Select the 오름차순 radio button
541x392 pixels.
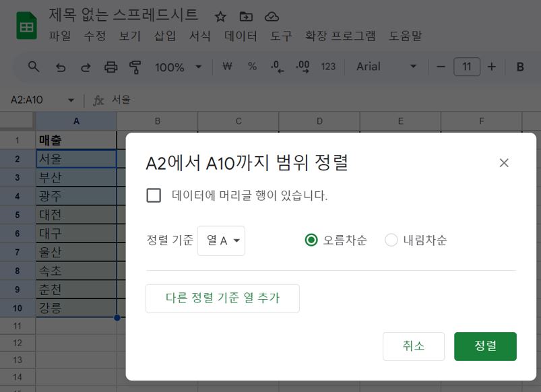coord(311,240)
